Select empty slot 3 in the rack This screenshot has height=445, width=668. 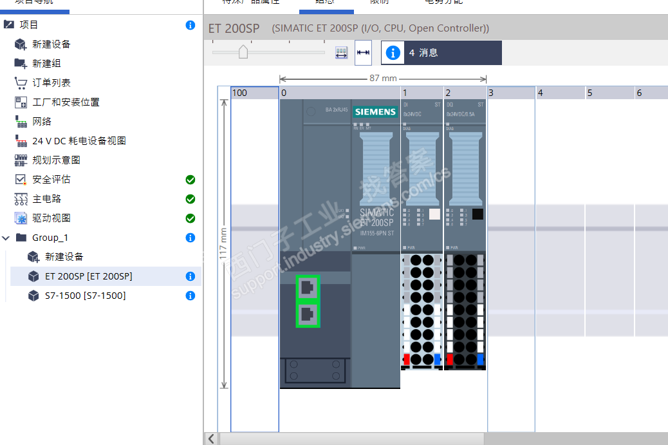[511, 260]
